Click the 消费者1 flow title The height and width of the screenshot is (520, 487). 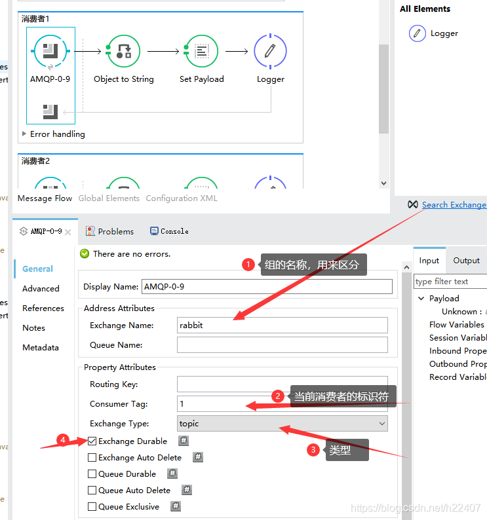click(x=35, y=19)
